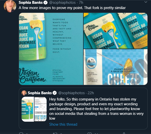151x134 pixels.
Task: Open the large Vegan Canteen pouch image
Action: [x=51, y=49]
